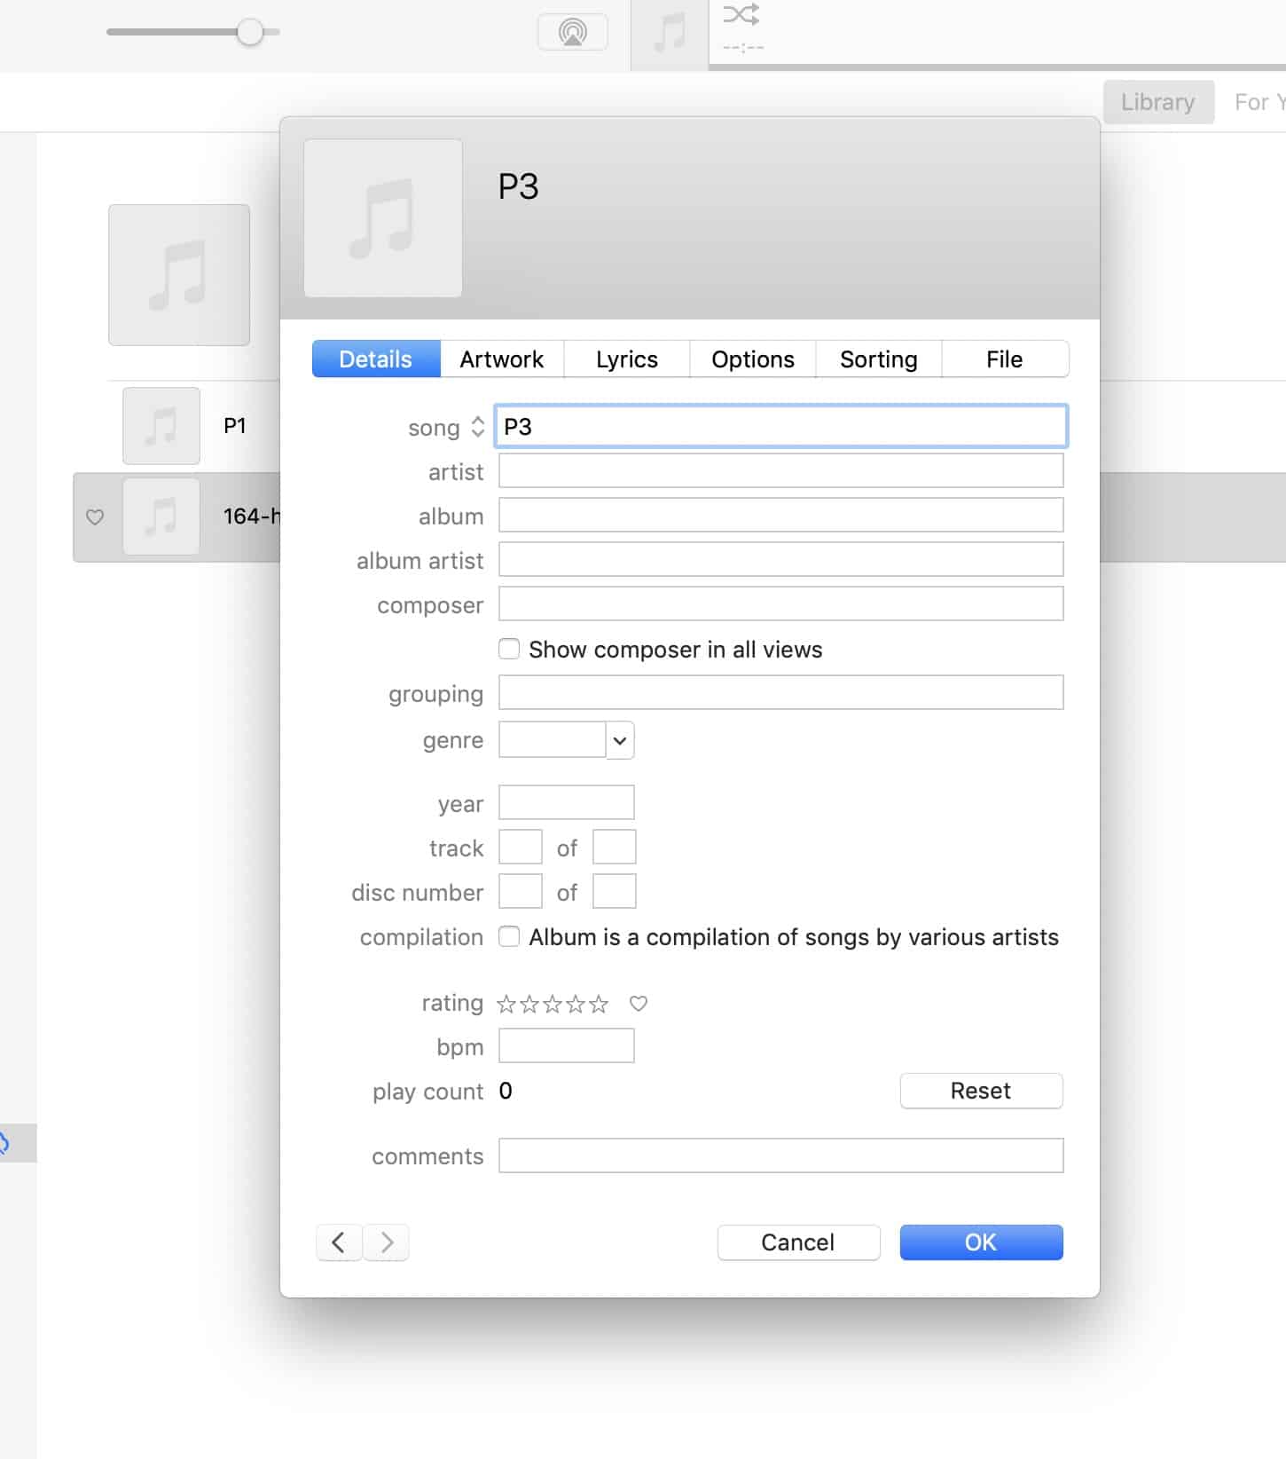Click the music note icon in top bar

[x=670, y=34]
